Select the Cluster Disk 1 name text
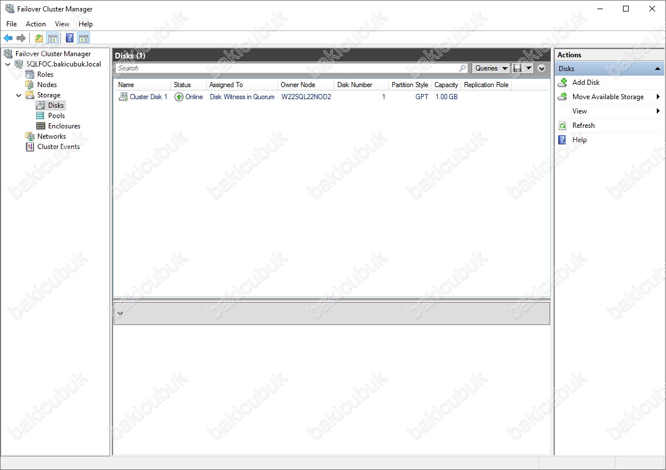The width and height of the screenshot is (666, 470). [148, 97]
